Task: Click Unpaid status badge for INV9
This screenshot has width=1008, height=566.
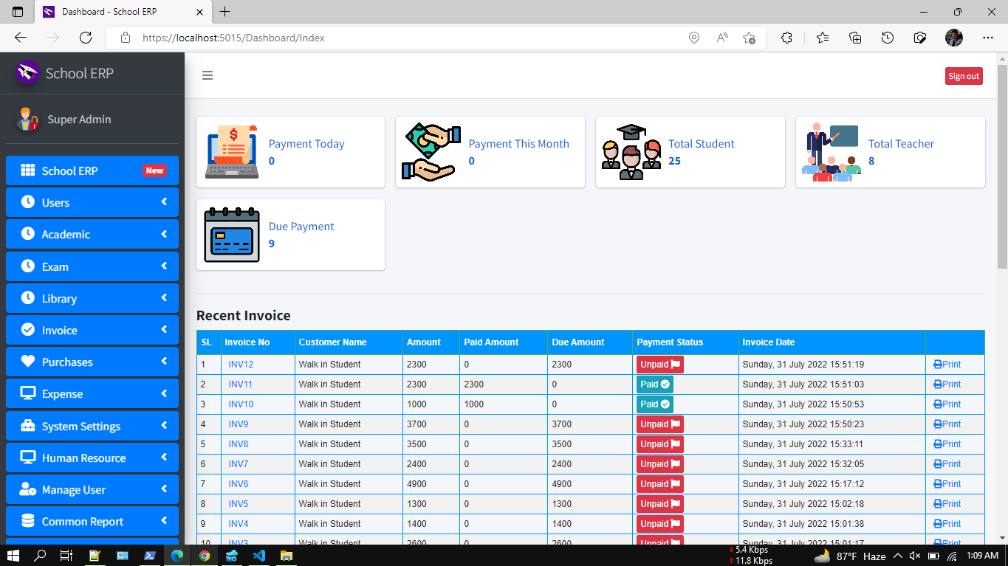Action: (660, 424)
